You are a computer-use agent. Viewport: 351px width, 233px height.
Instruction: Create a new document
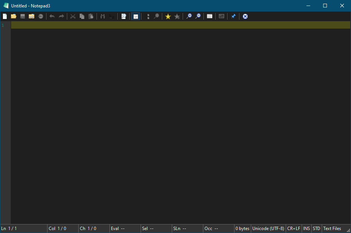[5, 16]
